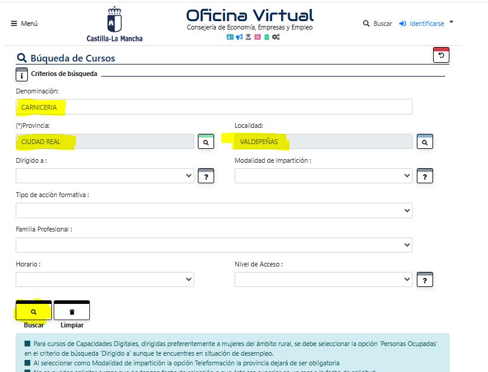The height and width of the screenshot is (372, 488).
Task: Click the back/undo arrow button
Action: (441, 55)
